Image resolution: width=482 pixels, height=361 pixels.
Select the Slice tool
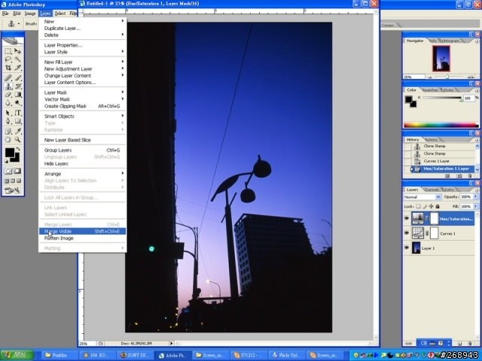point(18,68)
